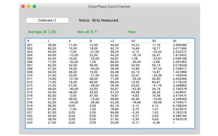This screenshot has height=136, width=218.
Task: Click the Status: Strip Measured text
Action: coord(99,20)
